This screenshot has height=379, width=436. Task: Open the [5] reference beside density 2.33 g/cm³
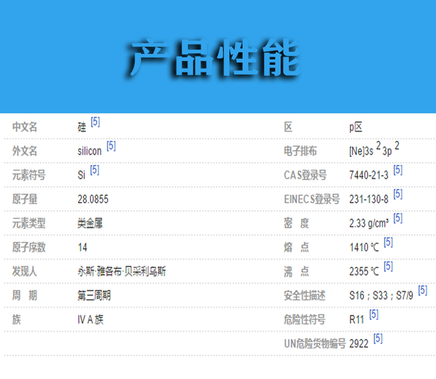pyautogui.click(x=398, y=218)
